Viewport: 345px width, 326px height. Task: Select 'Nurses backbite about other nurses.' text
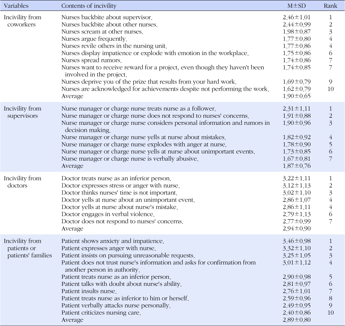[x=109, y=25]
